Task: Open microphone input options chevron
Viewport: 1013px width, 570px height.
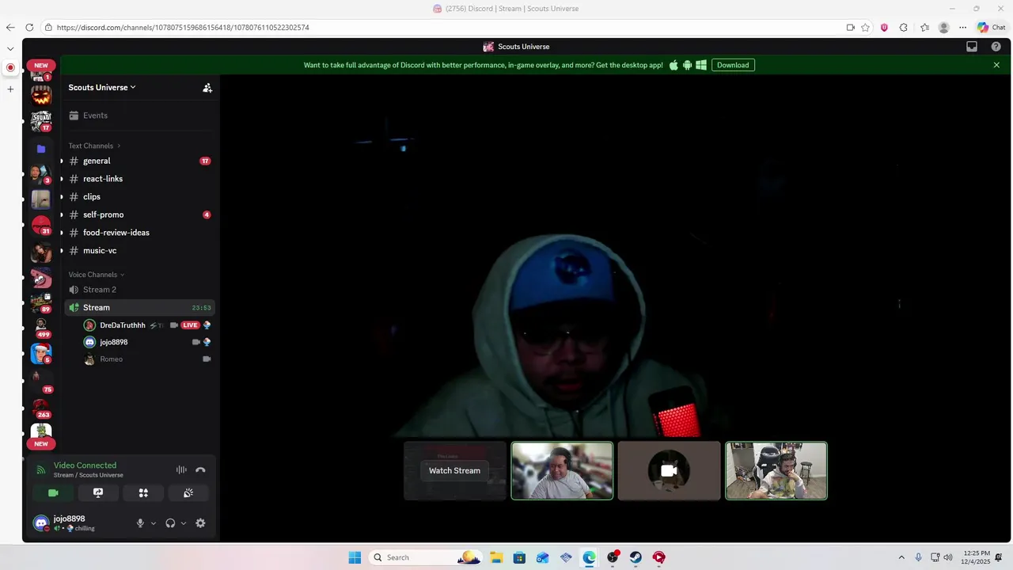Action: tap(154, 523)
